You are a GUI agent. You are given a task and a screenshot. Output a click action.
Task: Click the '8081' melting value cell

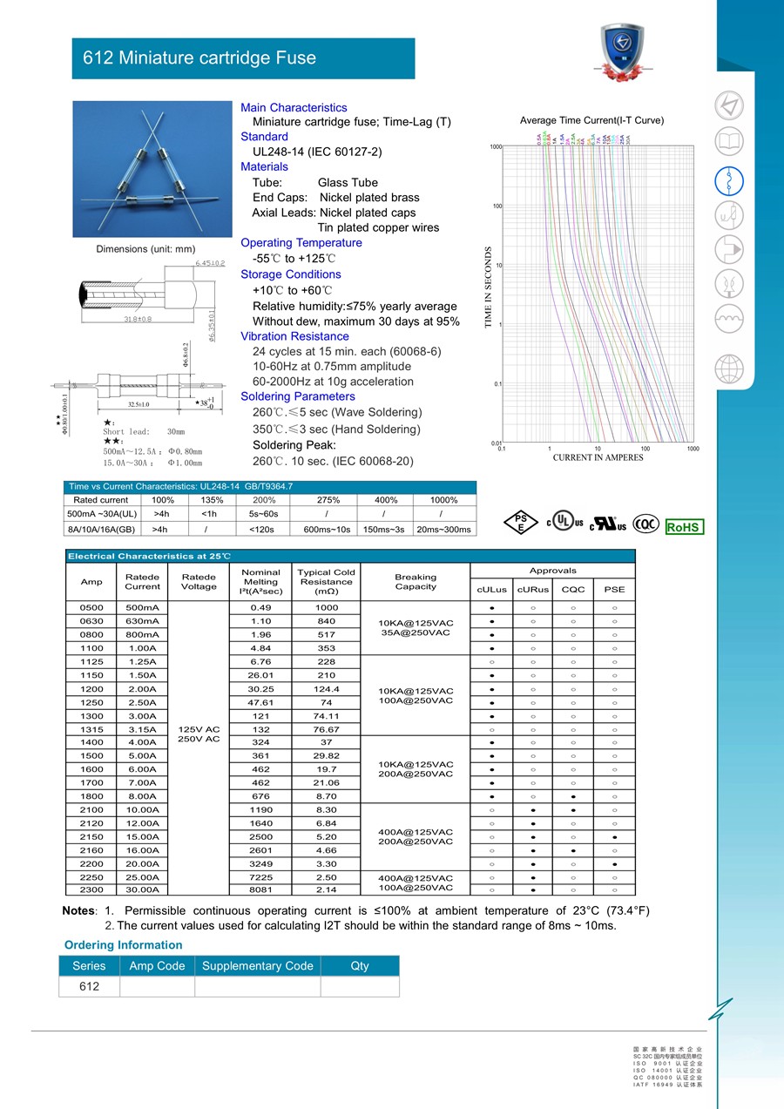[260, 889]
